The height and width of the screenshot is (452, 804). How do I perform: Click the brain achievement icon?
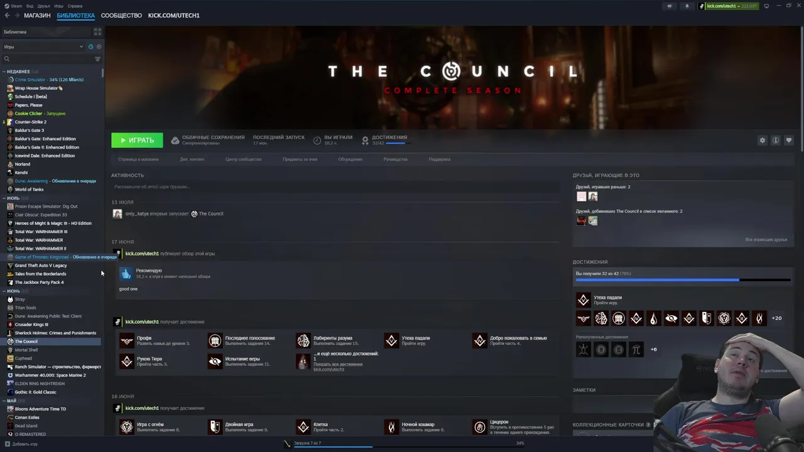[601, 318]
